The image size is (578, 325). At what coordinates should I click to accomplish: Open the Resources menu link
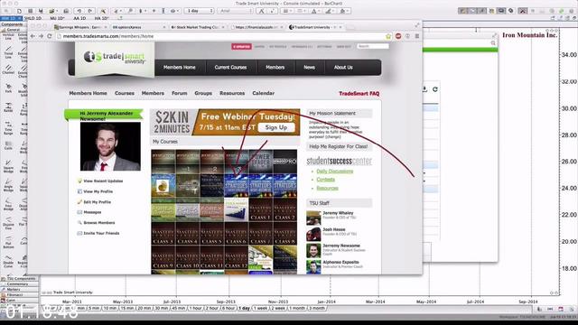(232, 93)
